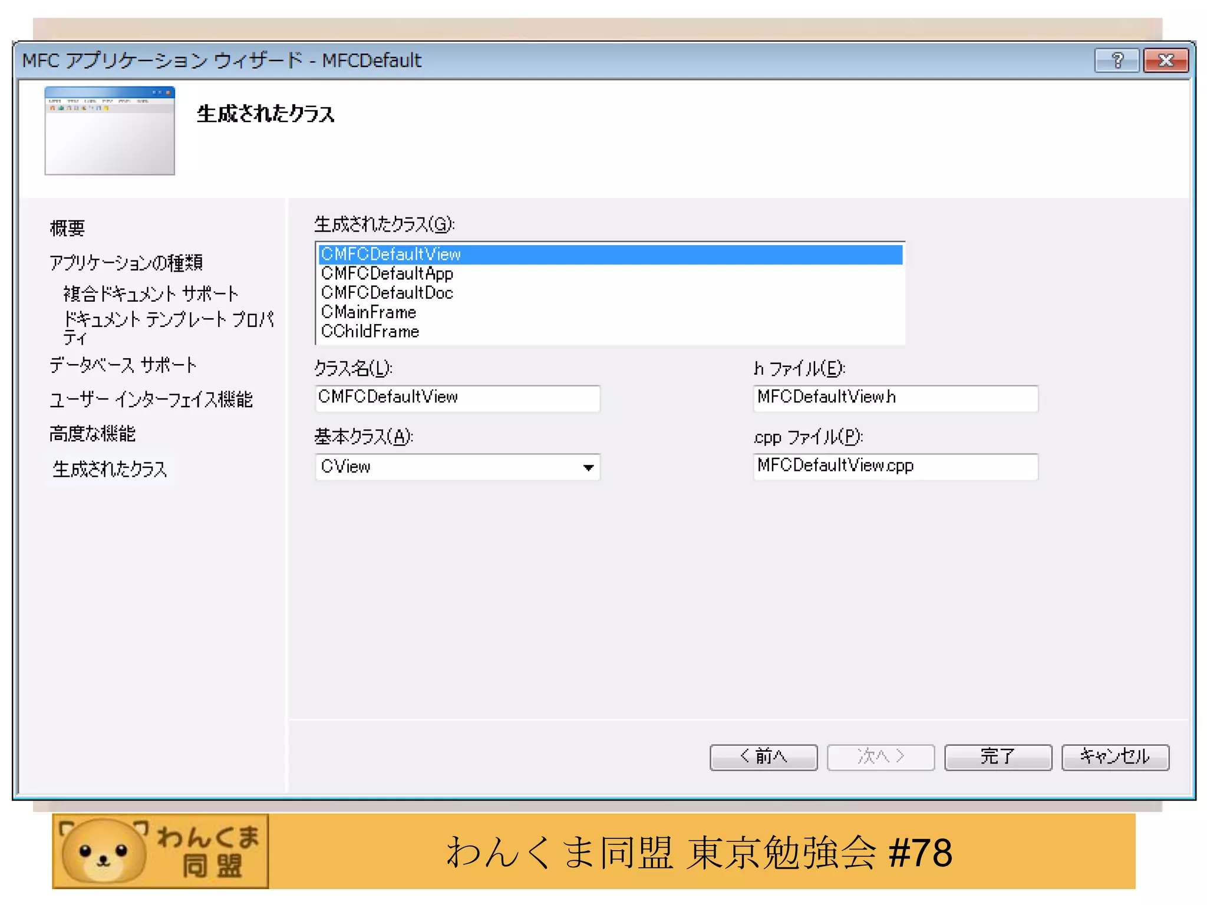Click the help question mark button

tap(1116, 61)
